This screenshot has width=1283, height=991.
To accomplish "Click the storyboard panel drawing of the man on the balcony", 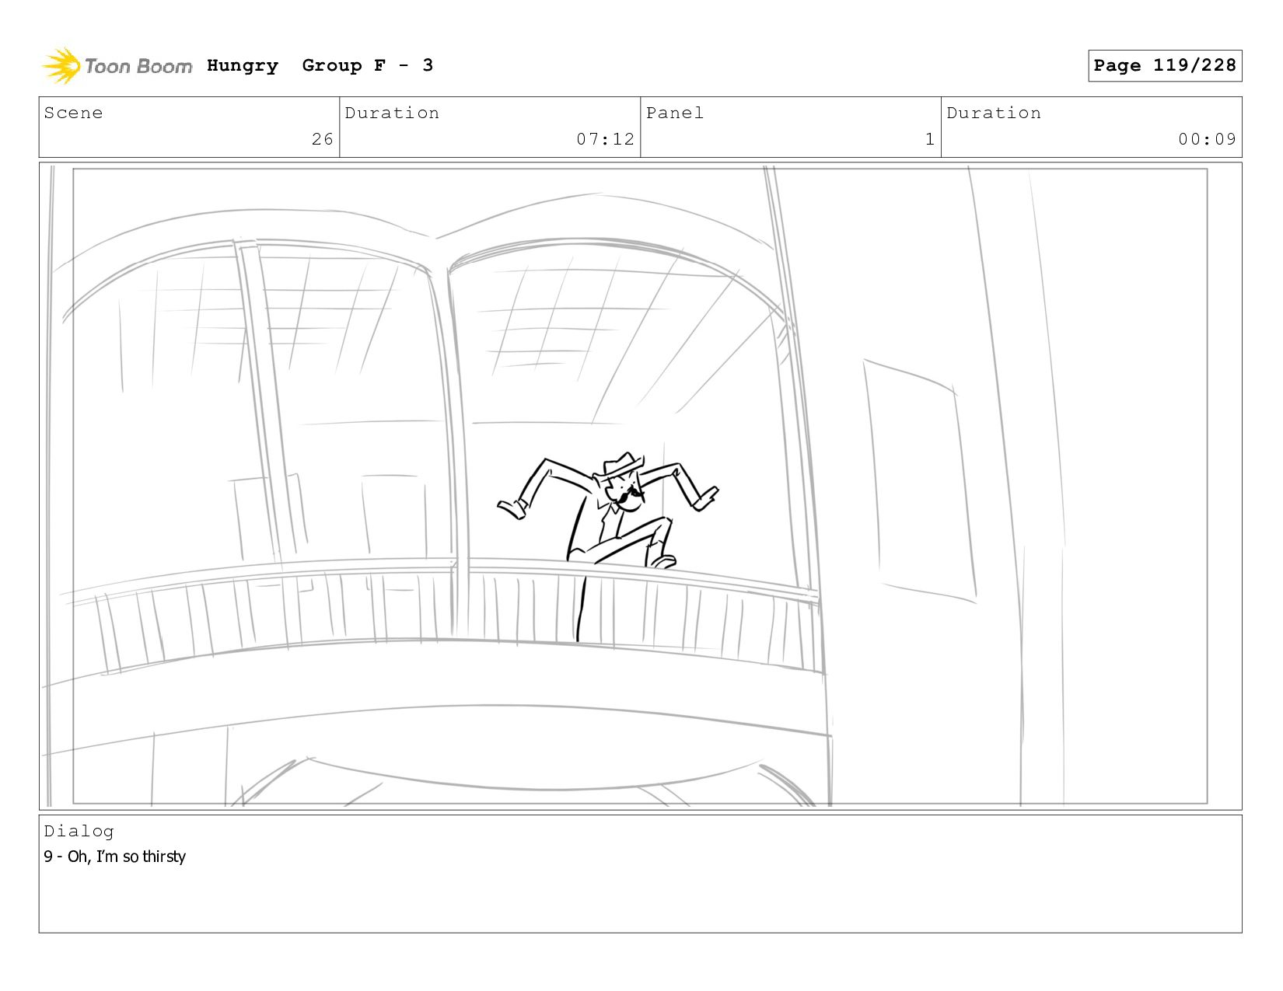I will (x=640, y=486).
